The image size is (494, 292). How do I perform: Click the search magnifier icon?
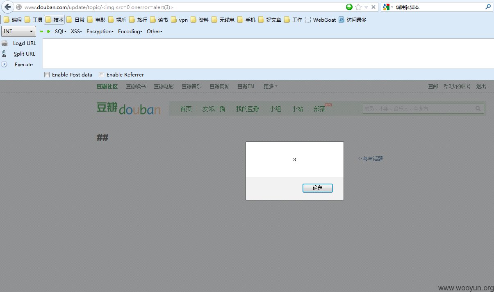488,7
